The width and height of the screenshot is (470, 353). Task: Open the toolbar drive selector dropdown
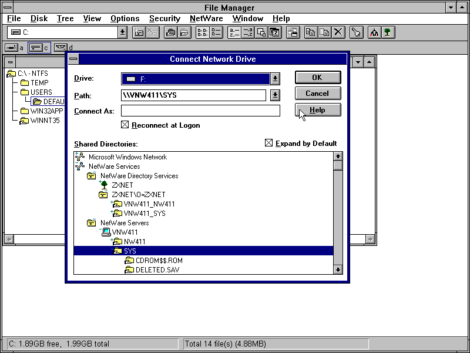[122, 32]
